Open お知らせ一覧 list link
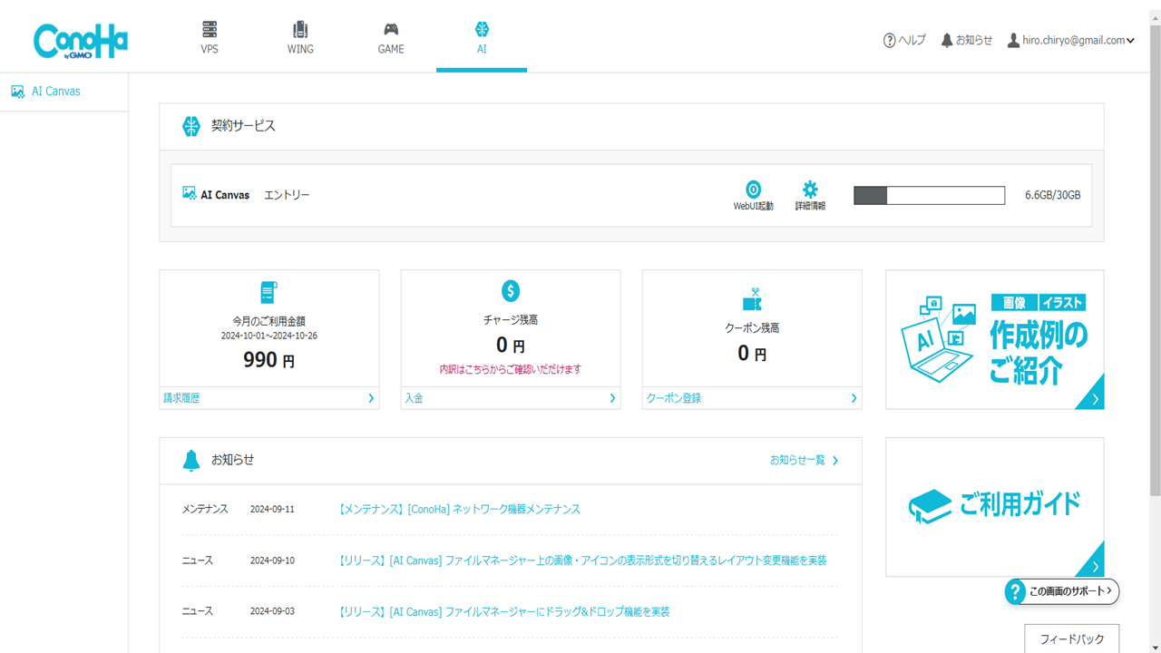This screenshot has width=1161, height=653. [805, 460]
